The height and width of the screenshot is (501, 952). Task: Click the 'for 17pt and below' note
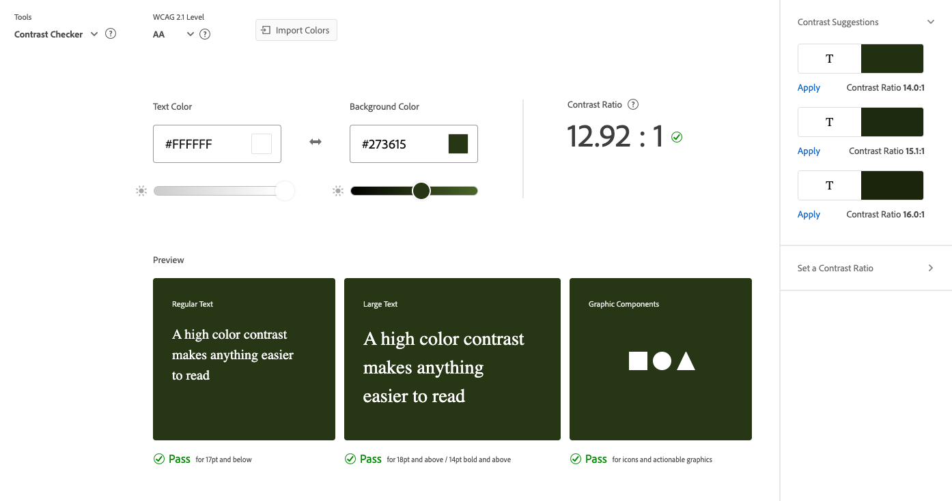click(223, 459)
